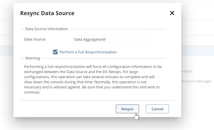Screen dimensions: 214x130
Task: Click the Perform a Full Resynchronization label
Action: click(x=88, y=52)
